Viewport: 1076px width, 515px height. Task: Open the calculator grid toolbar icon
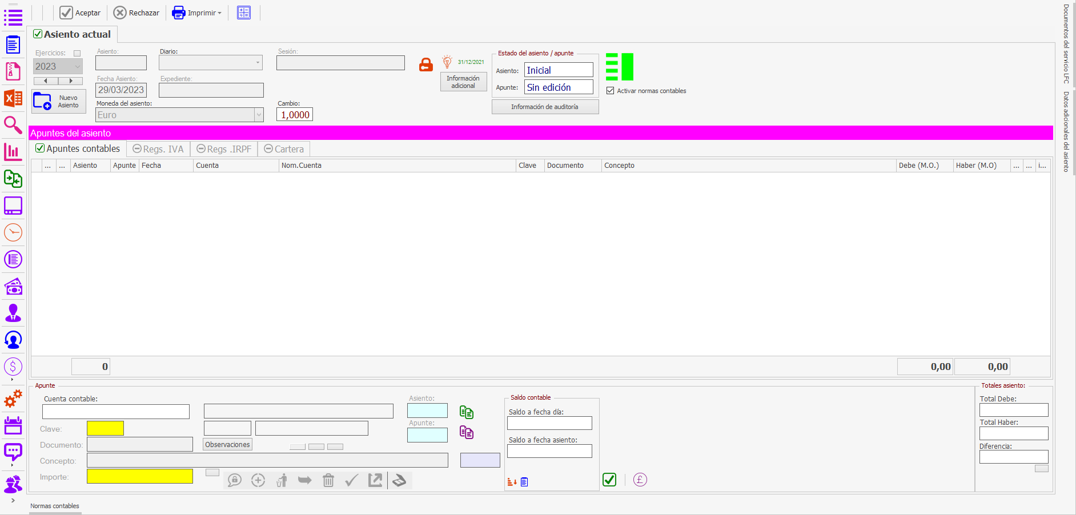(244, 13)
